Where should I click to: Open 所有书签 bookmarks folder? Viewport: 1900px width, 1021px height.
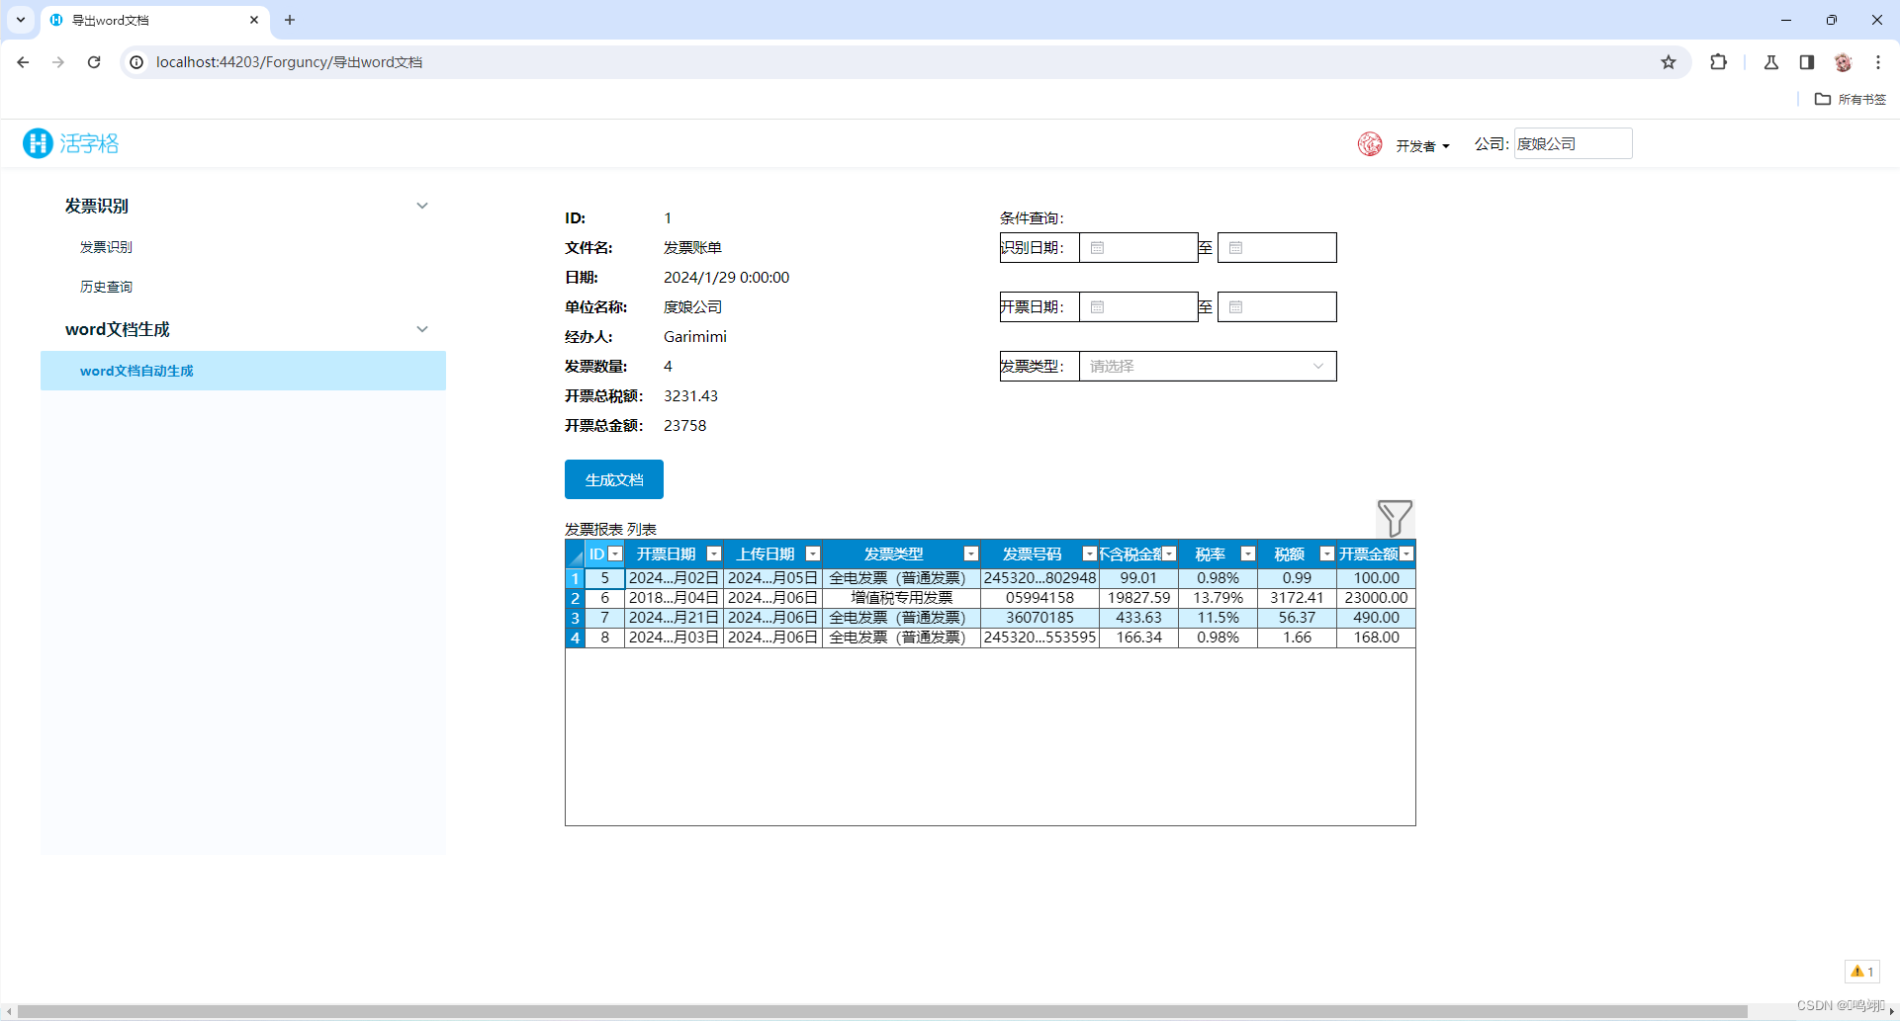click(x=1851, y=99)
